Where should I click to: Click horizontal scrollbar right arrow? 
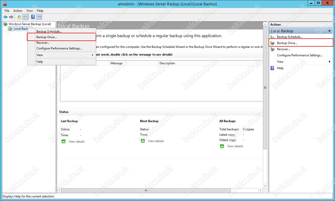click(261, 191)
